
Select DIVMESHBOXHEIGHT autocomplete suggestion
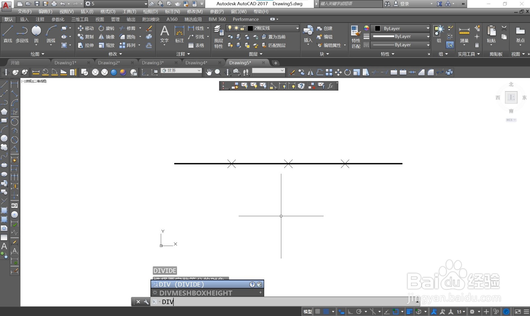click(x=207, y=293)
